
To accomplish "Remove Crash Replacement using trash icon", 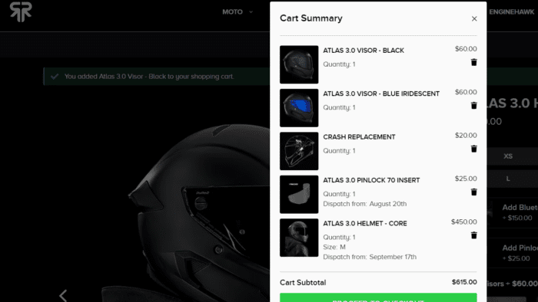I will [474, 149].
